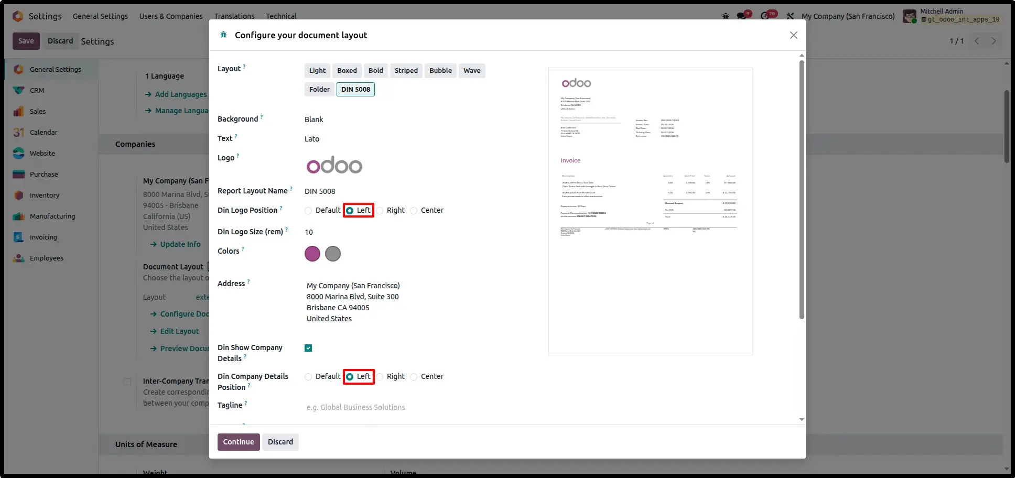Click dialog scrollbar down arrow
The image size is (1016, 478).
point(802,419)
